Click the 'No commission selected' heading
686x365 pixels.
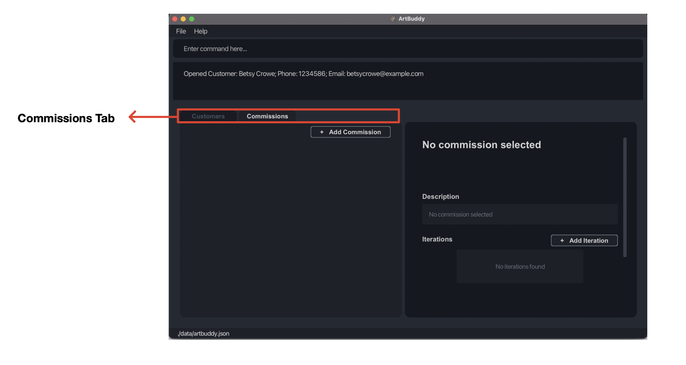(x=482, y=145)
